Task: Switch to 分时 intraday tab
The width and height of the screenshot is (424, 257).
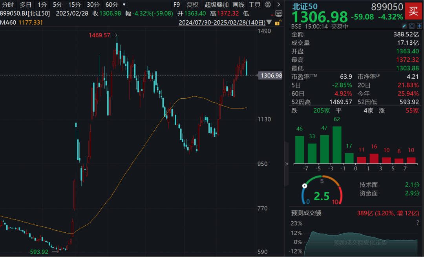Action: (x=7, y=5)
